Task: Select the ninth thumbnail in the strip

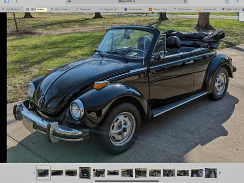Action: coord(155,173)
